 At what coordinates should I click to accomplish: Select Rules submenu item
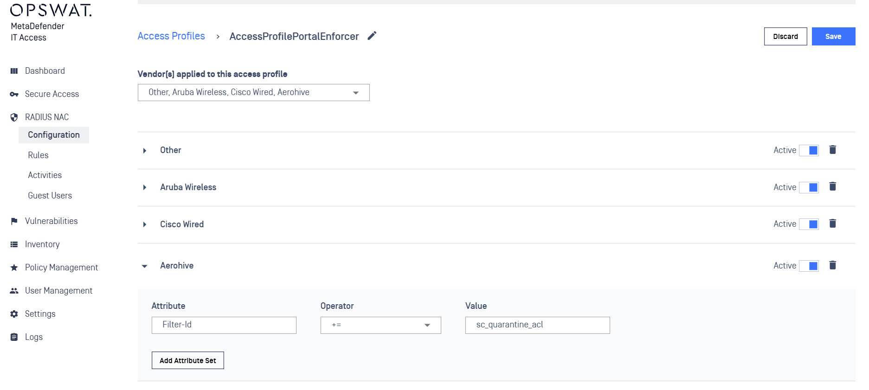pyautogui.click(x=38, y=155)
